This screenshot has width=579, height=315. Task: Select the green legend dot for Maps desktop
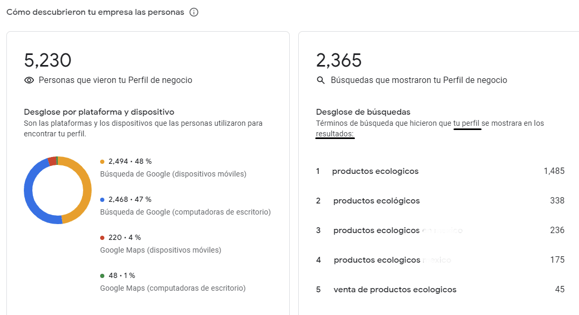102,275
